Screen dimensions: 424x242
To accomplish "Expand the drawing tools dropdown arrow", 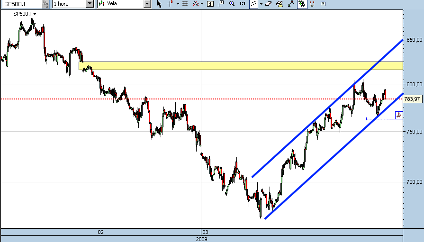I will pyautogui.click(x=261, y=4).
